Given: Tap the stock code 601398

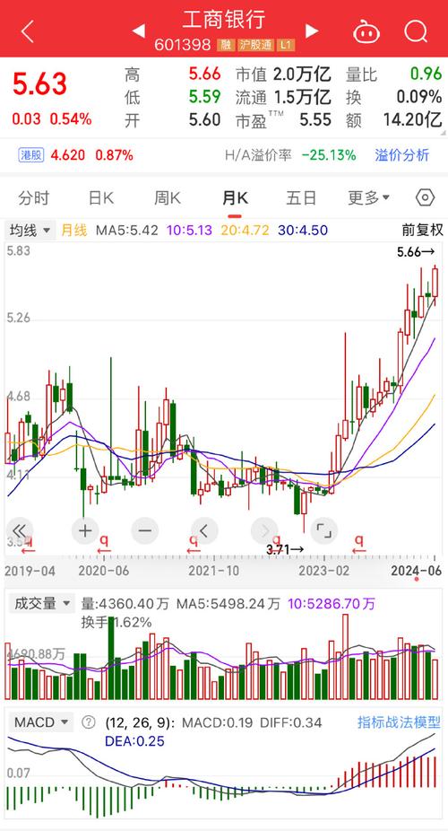Looking at the screenshot, I should tap(183, 45).
